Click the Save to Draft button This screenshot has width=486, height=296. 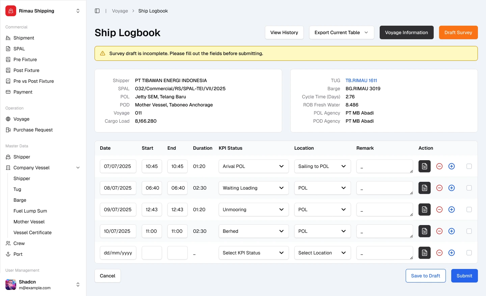425,276
